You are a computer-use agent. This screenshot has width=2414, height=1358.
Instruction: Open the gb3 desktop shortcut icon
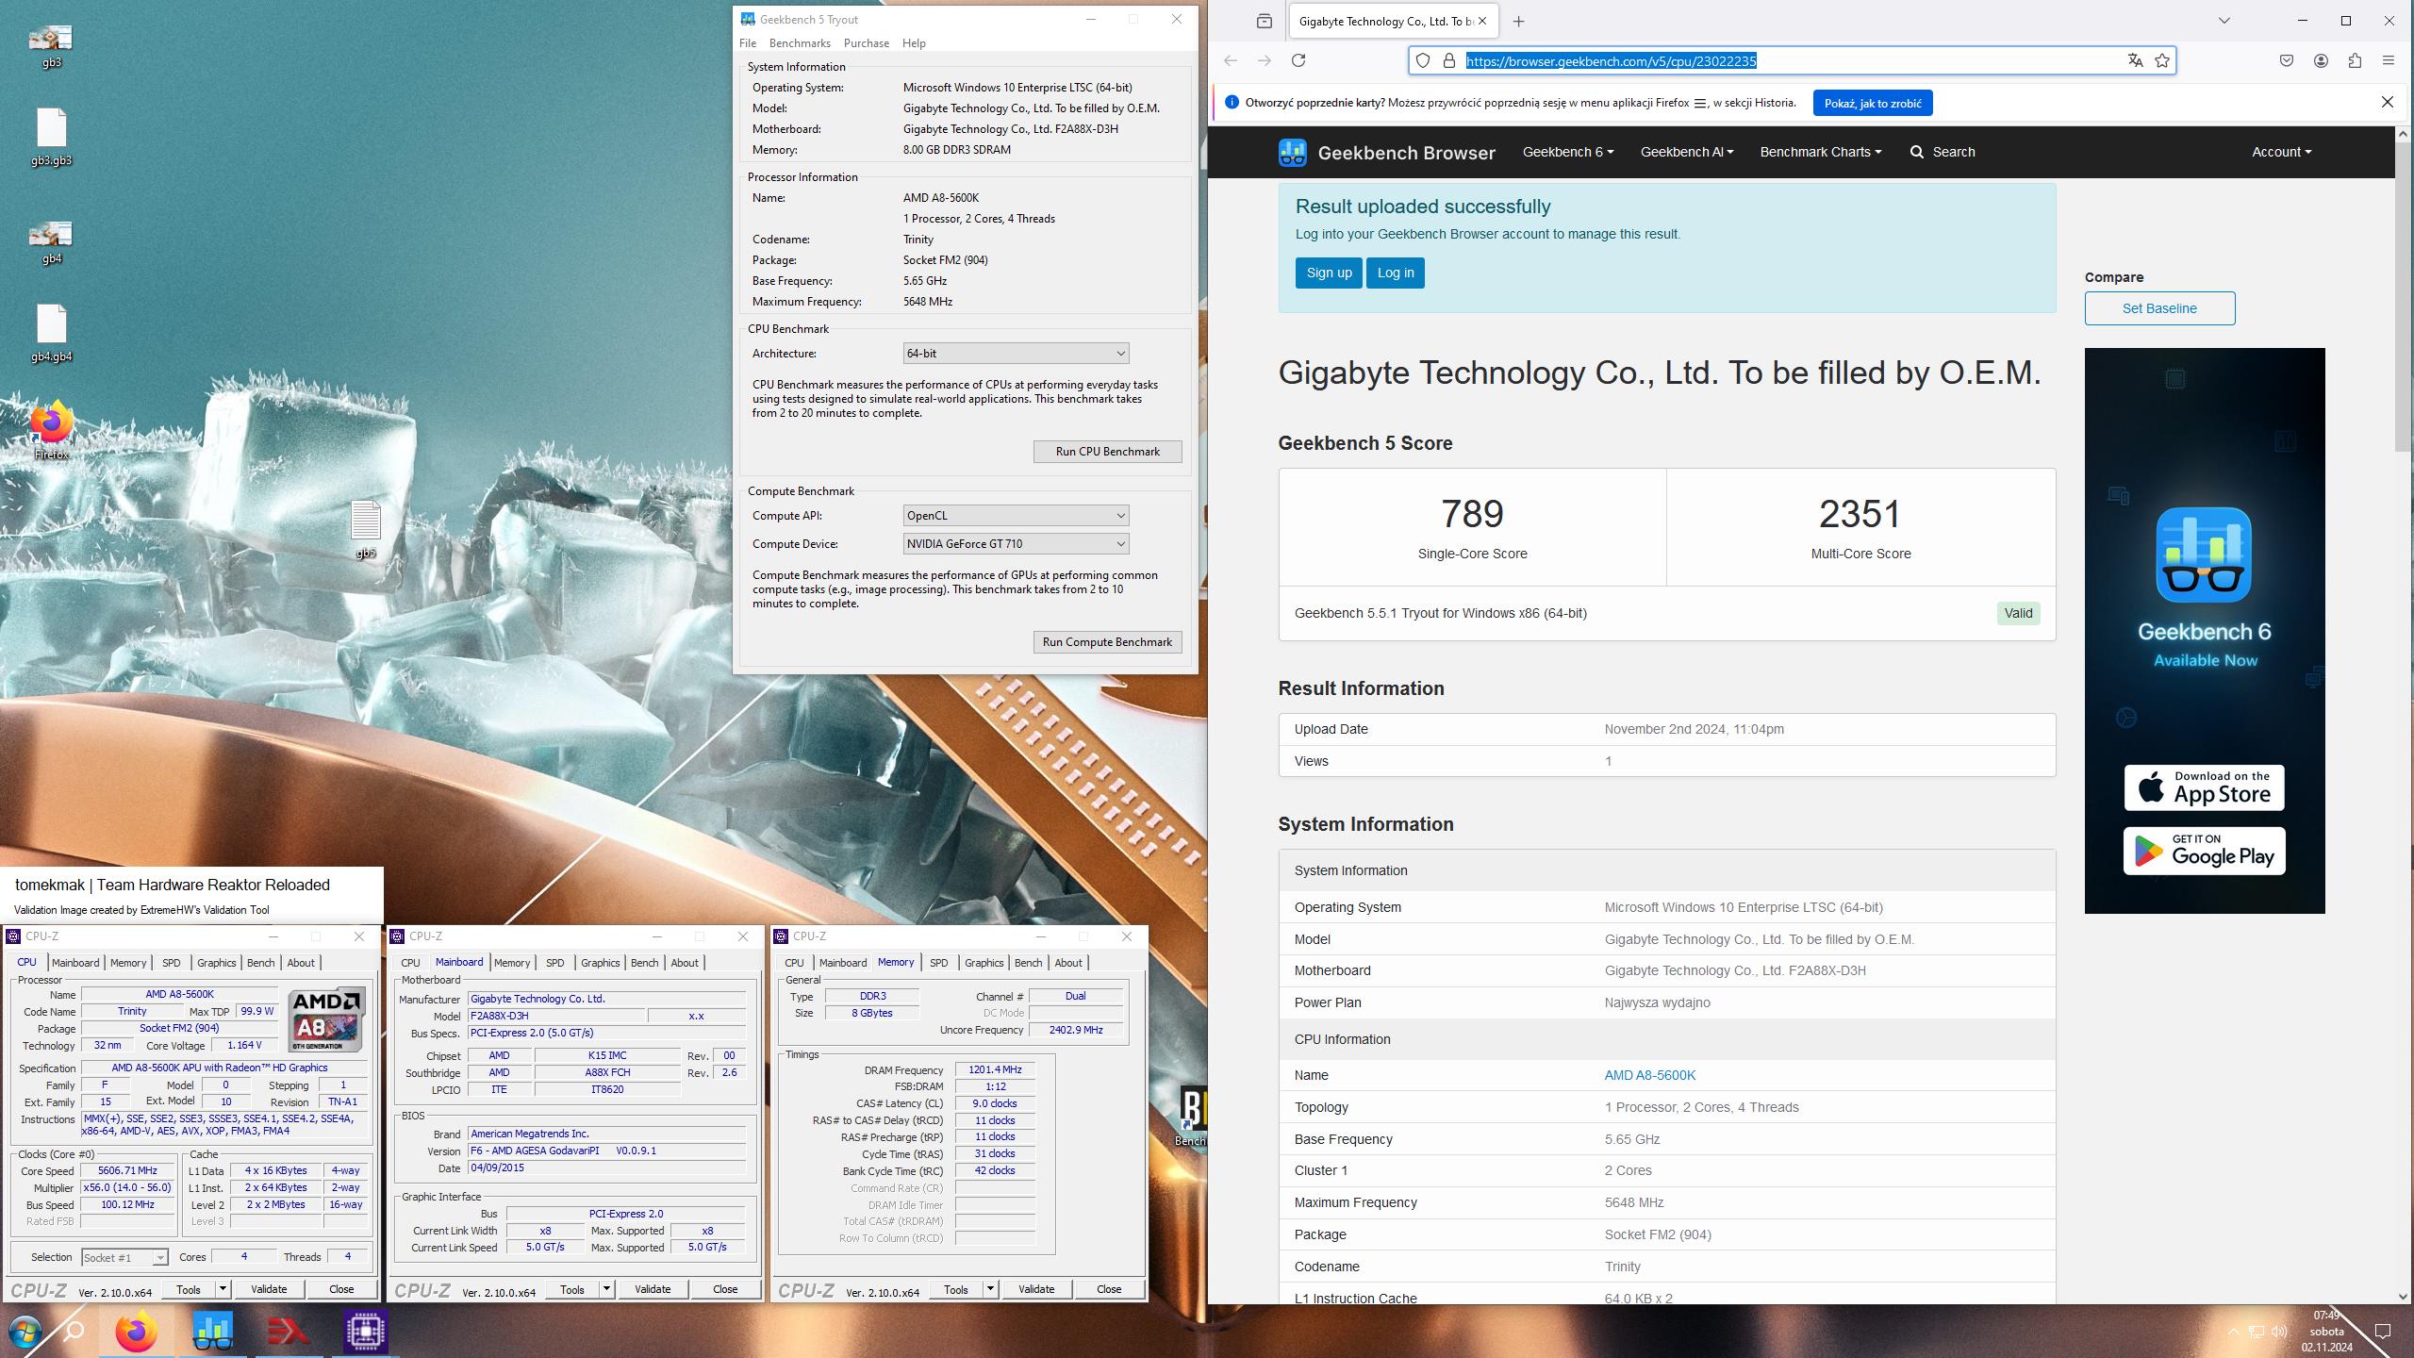51,45
